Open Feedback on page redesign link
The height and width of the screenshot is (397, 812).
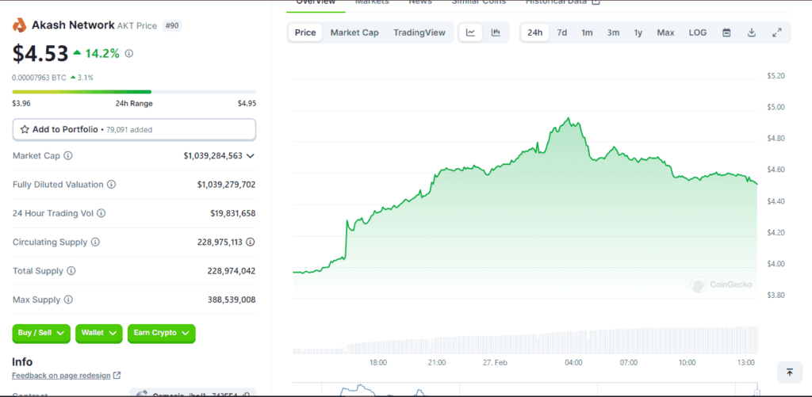(x=61, y=376)
